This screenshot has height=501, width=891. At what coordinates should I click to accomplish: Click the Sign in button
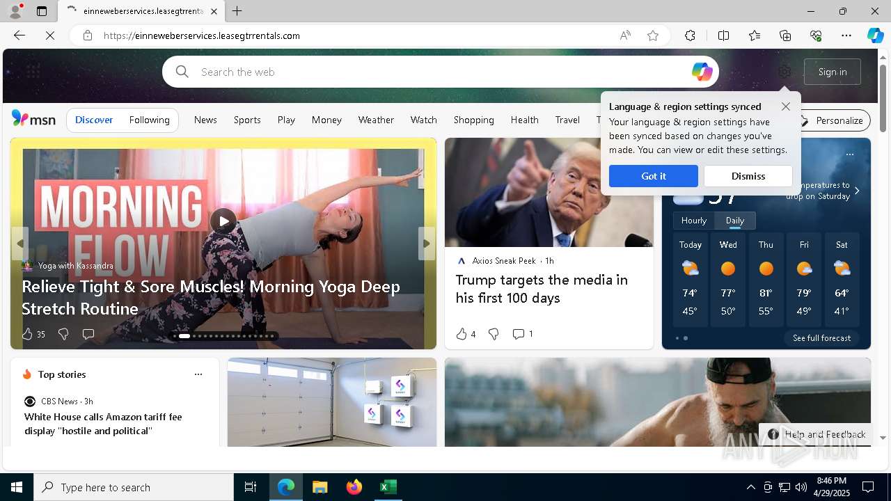pyautogui.click(x=833, y=72)
